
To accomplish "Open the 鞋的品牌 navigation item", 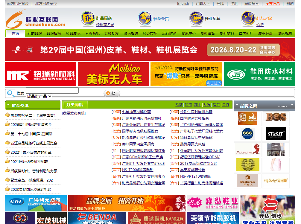I will [x=35, y=33].
